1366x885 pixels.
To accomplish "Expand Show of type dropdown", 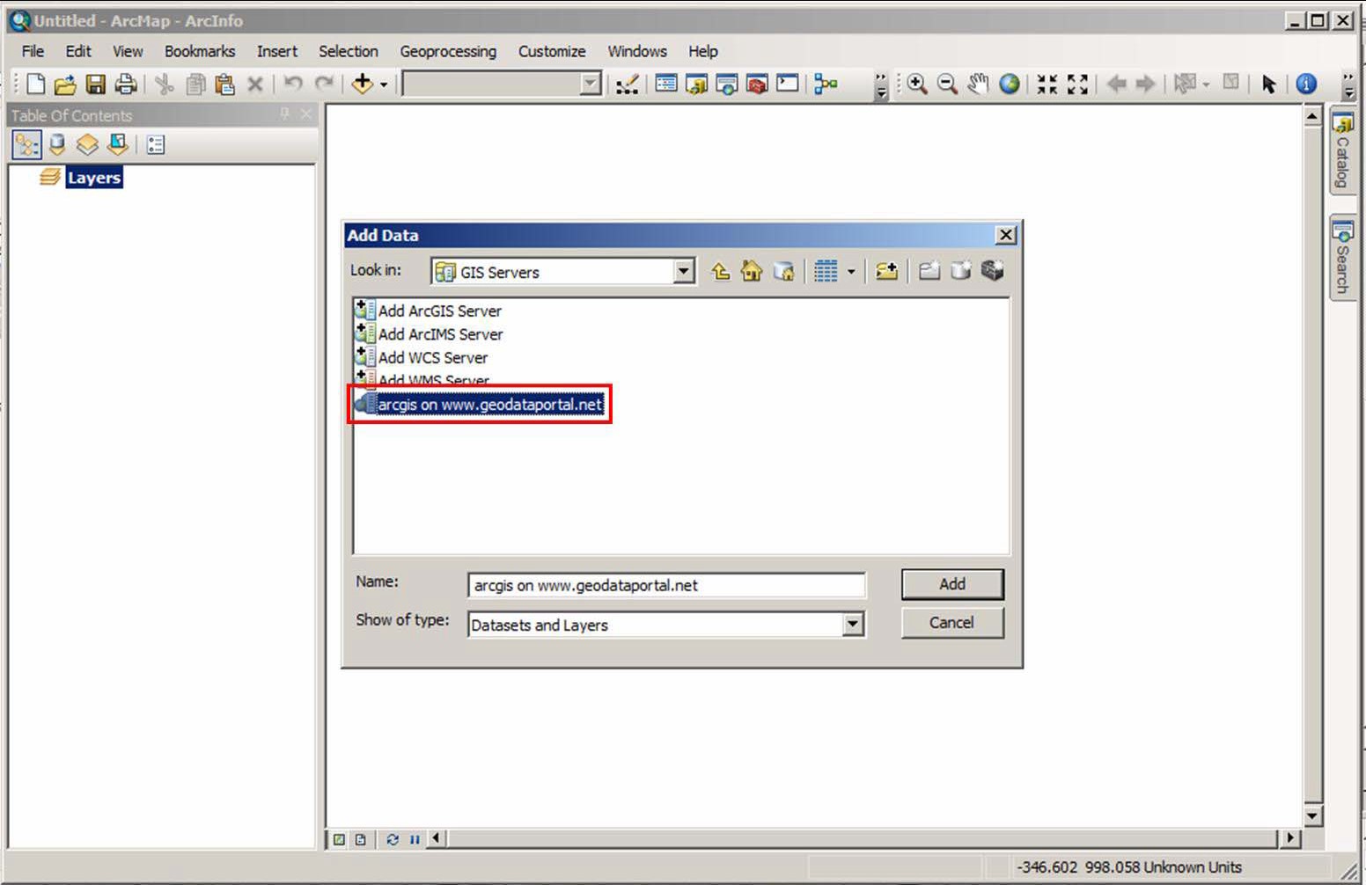I will click(852, 625).
